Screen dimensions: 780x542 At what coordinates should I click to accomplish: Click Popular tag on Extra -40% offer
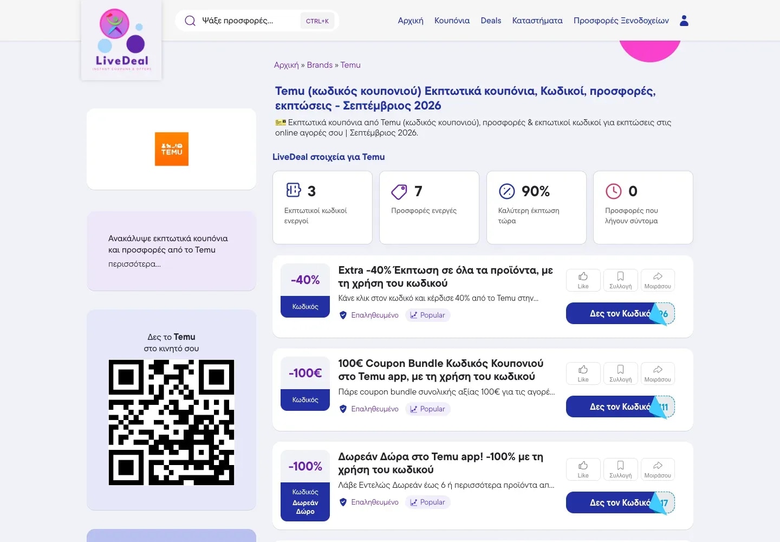[x=428, y=315]
